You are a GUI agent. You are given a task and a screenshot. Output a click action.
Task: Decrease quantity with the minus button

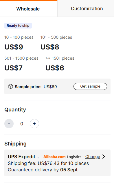click(x=9, y=124)
